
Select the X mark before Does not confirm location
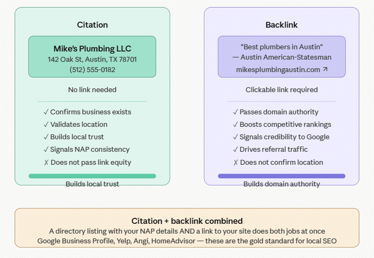[235, 162]
